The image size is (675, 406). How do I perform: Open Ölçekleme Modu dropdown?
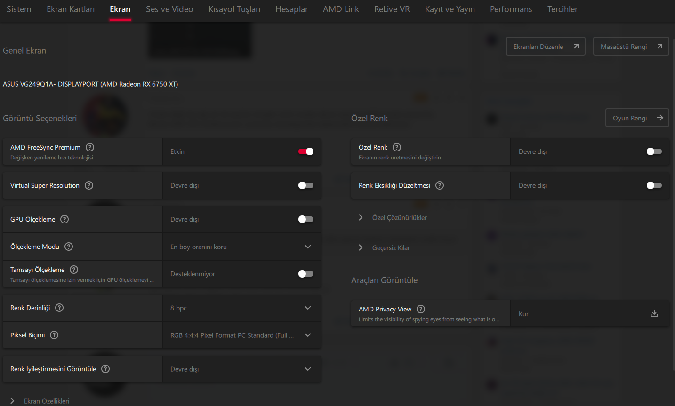pos(242,247)
